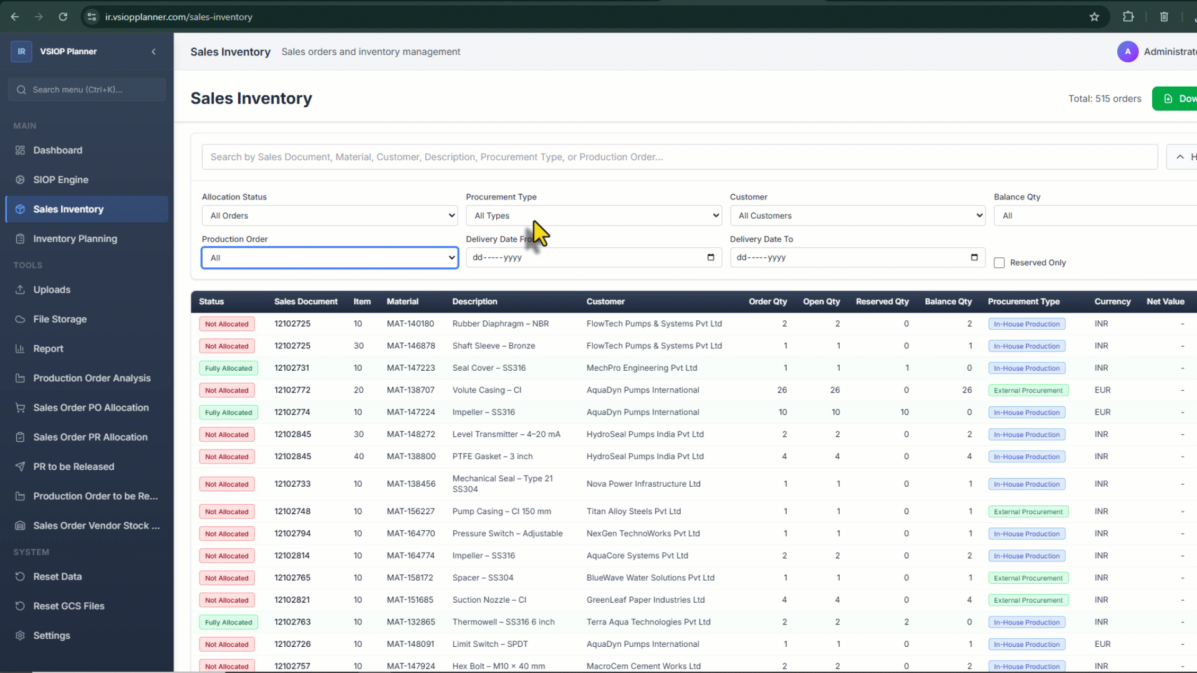Click the Reset Data refresh icon
Image resolution: width=1197 pixels, height=673 pixels.
[x=20, y=576]
